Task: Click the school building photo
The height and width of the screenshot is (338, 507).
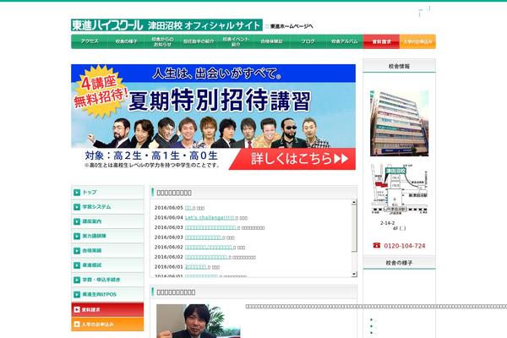Action: pyautogui.click(x=400, y=123)
